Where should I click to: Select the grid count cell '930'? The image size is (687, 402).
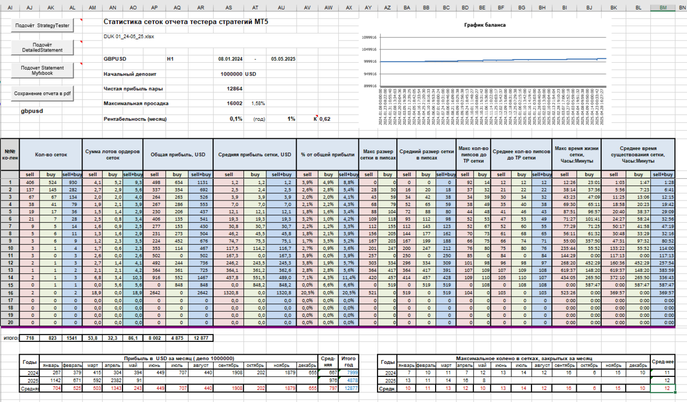click(x=71, y=182)
